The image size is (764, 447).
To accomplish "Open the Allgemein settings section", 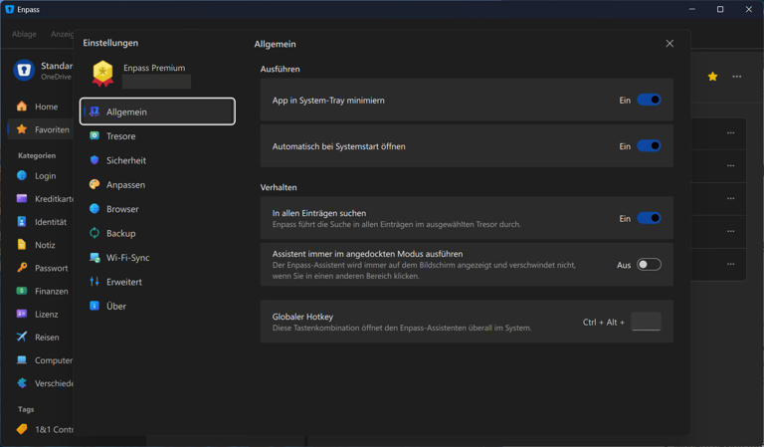I will coord(157,112).
